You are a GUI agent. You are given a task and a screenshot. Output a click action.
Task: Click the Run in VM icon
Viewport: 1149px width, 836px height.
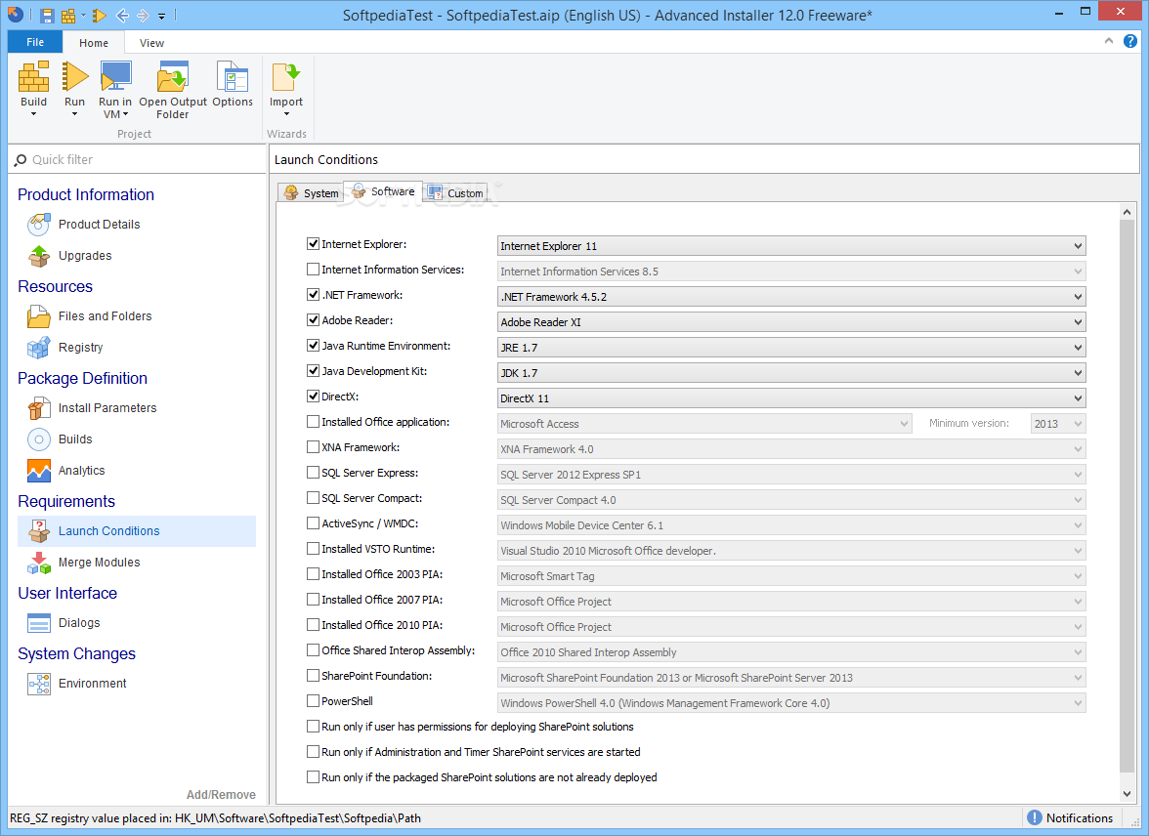click(115, 76)
